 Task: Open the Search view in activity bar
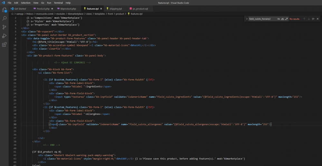pos(5,19)
